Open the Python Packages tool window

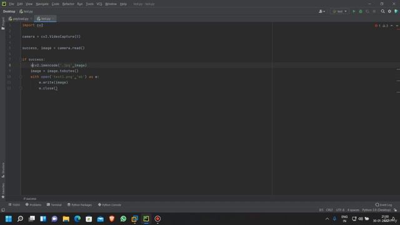click(x=79, y=205)
